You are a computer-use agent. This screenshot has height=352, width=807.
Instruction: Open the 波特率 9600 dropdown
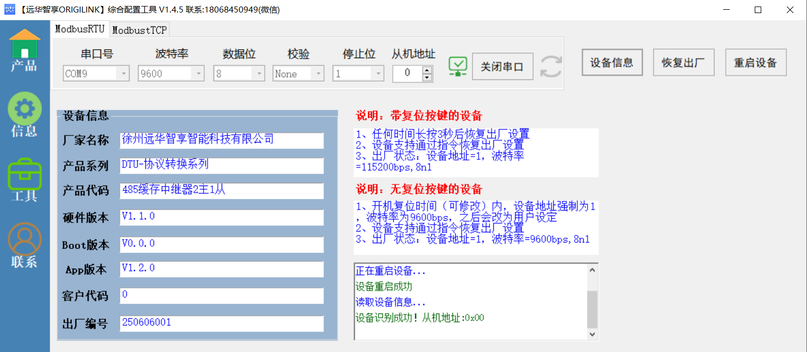[x=199, y=73]
